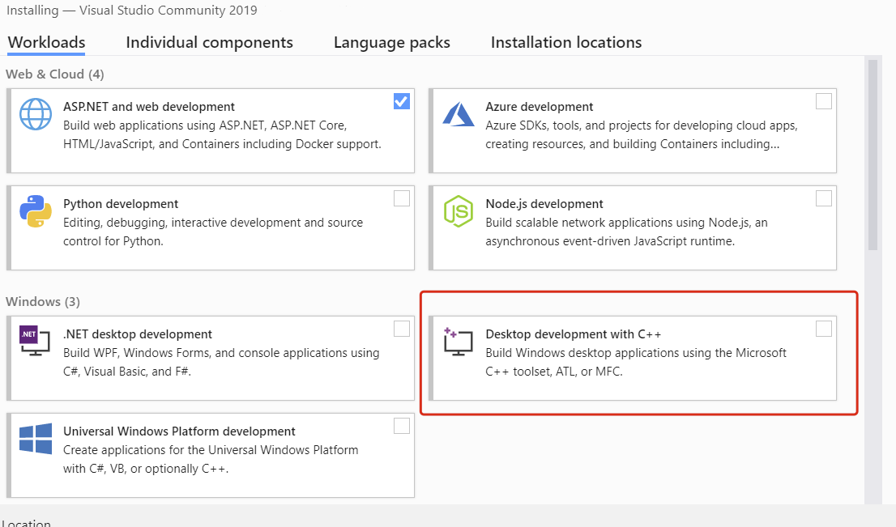Click the Windows (3) section heading
Screen dimensions: 896x527
pos(43,301)
